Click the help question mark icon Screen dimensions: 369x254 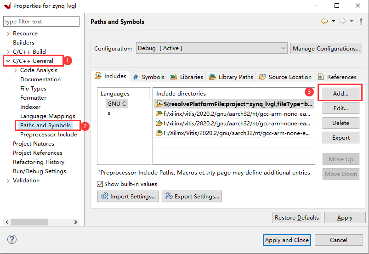point(12,239)
